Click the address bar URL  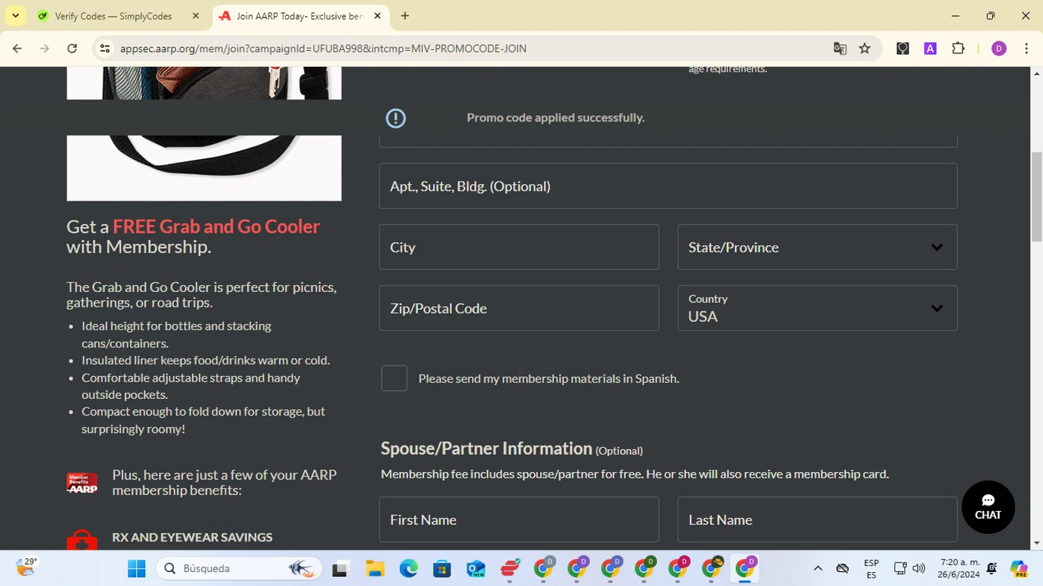[323, 49]
